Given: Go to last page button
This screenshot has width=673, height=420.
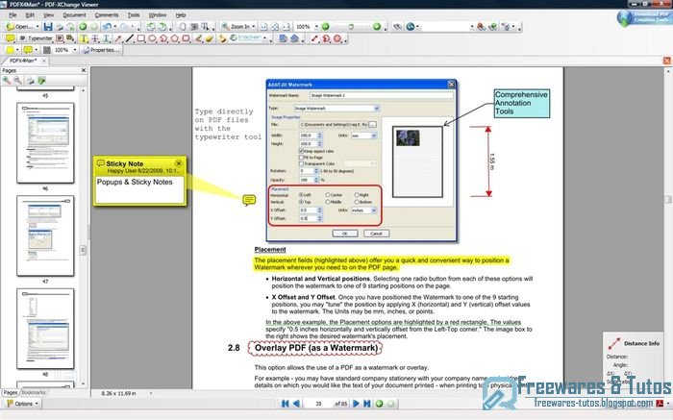Looking at the screenshot, I should pyautogui.click(x=366, y=404).
